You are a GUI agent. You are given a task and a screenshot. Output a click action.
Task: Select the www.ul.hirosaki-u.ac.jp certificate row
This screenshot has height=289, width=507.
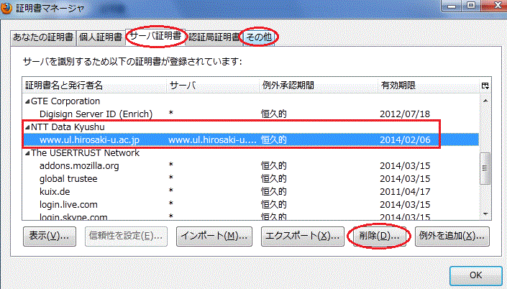[x=250, y=140]
